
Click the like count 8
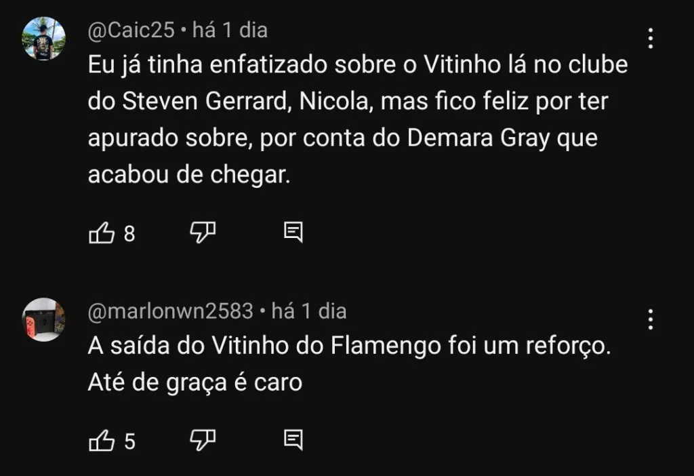pyautogui.click(x=129, y=234)
